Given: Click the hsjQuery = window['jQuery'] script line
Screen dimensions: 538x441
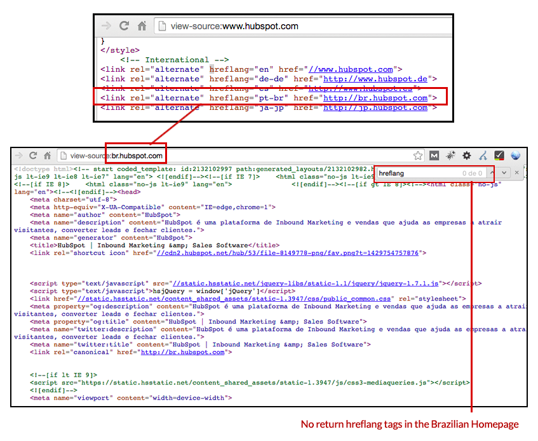Looking at the screenshot, I should point(163,291).
